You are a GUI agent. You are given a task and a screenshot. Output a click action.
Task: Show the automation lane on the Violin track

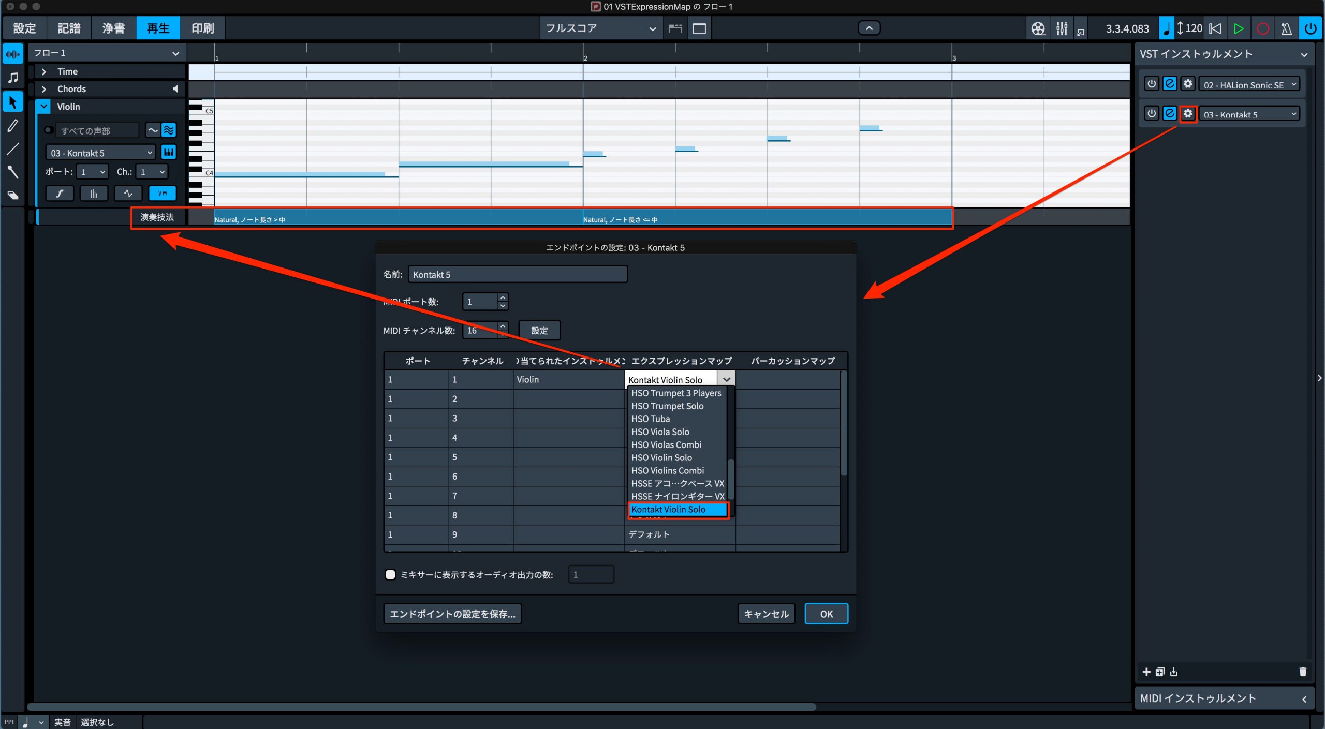[128, 194]
